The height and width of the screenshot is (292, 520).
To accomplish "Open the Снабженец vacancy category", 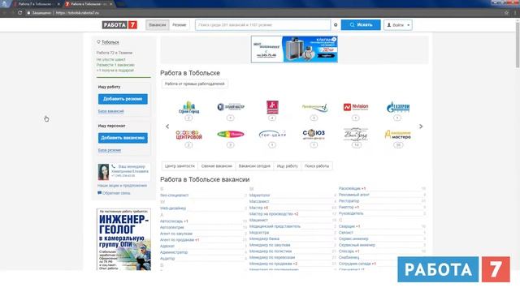I will point(349,257).
